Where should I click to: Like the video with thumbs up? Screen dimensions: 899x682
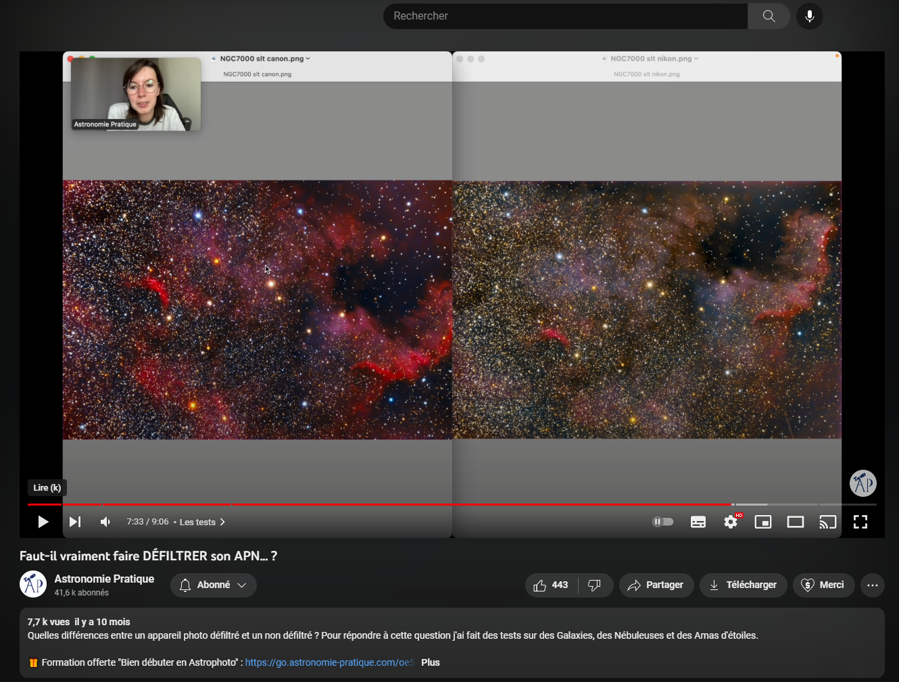click(x=551, y=585)
